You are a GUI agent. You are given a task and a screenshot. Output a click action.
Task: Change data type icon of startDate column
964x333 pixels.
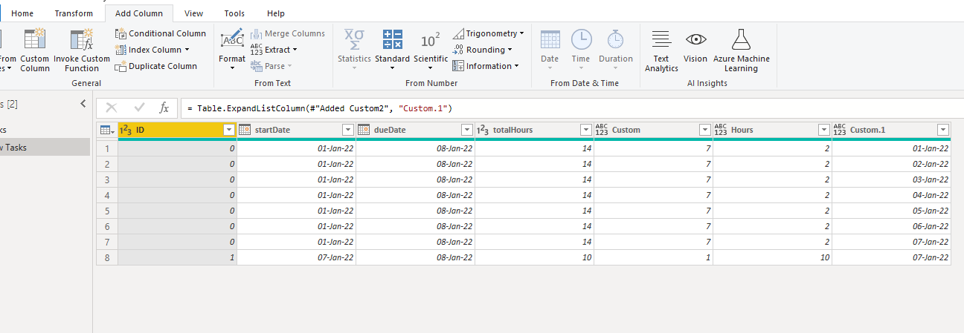coord(245,130)
